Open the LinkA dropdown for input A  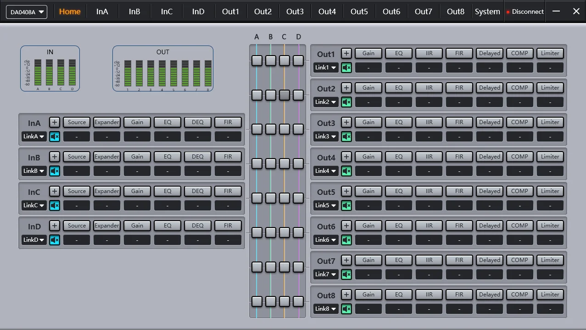click(33, 136)
